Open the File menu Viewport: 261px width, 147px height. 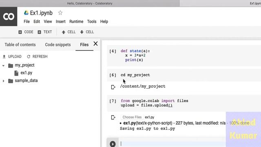27,22
